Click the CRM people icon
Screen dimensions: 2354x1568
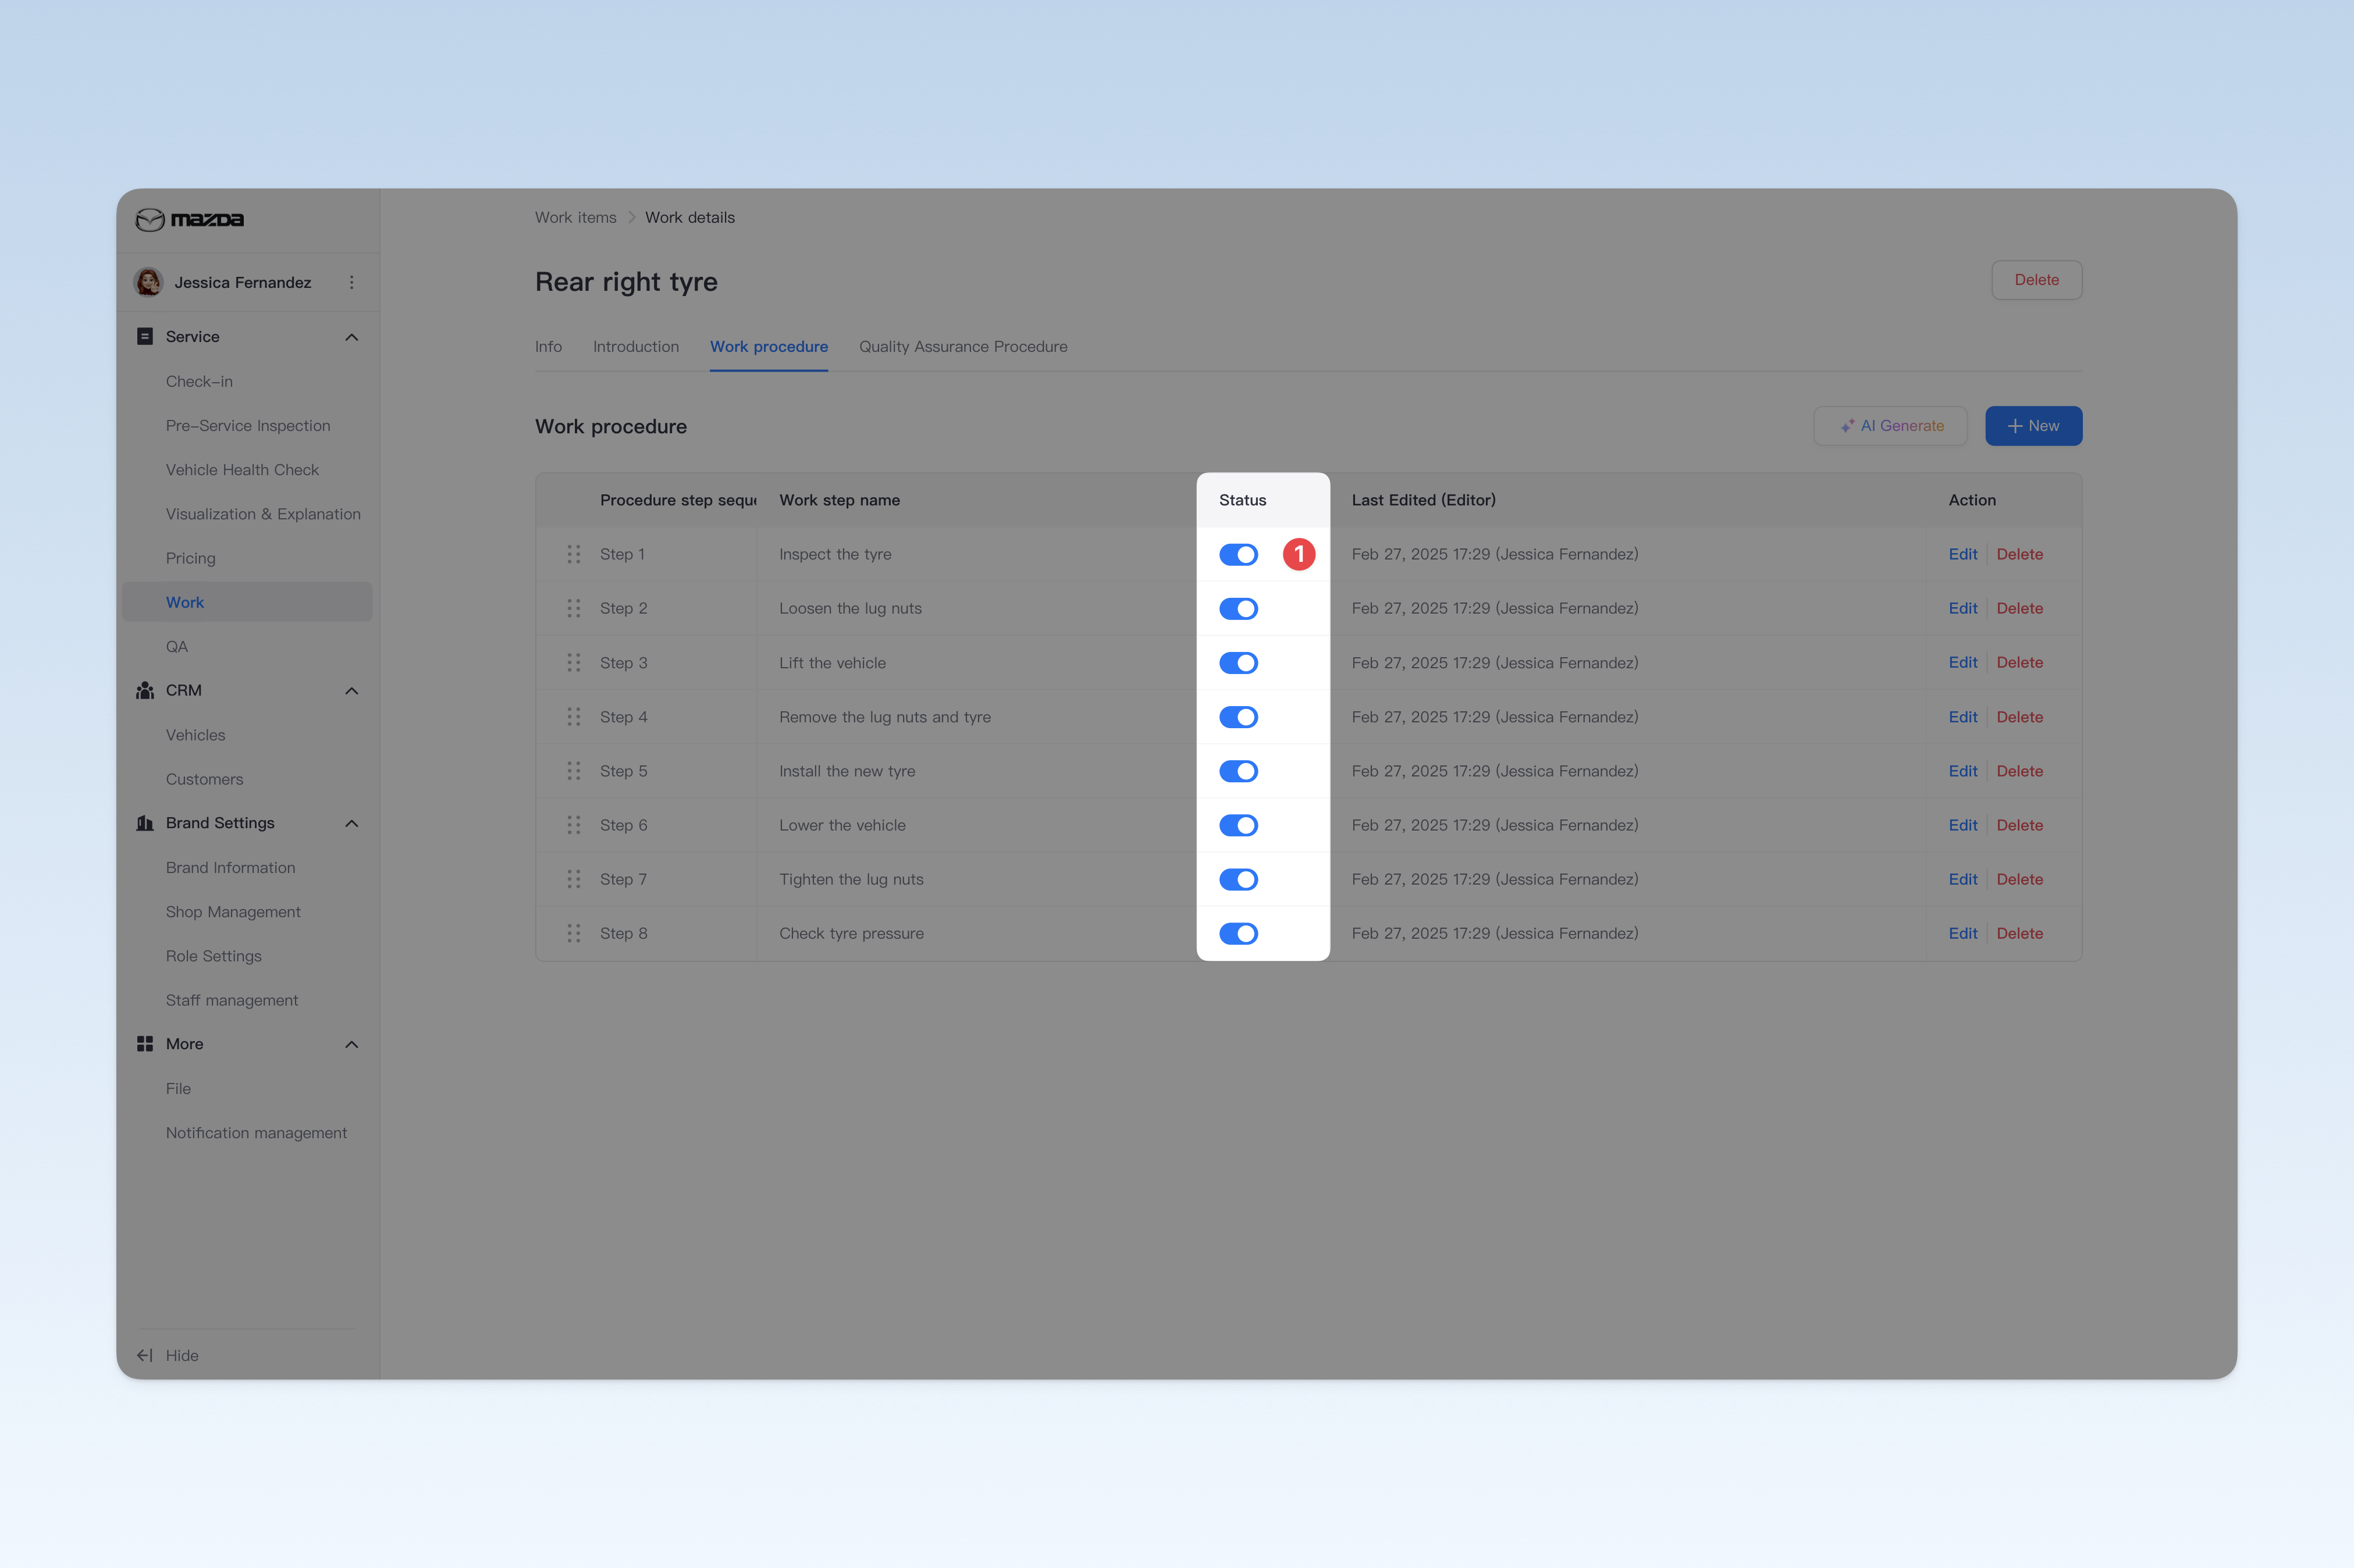click(145, 691)
